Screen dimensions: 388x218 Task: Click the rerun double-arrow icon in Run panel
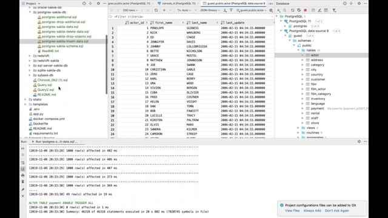23,148
